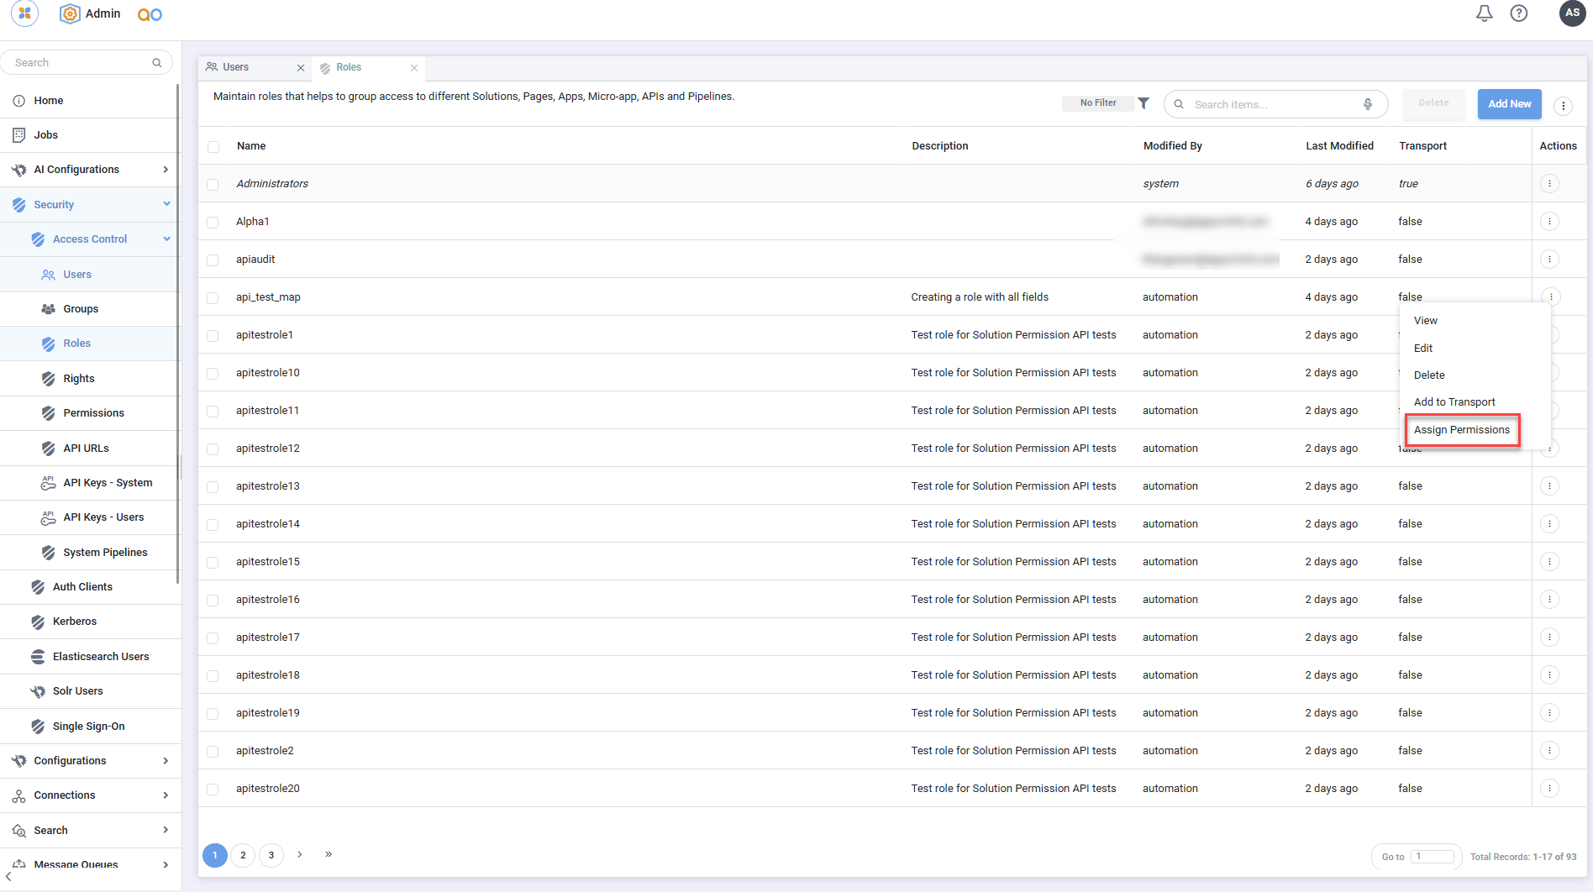Viewport: 1593px width, 892px height.
Task: Check the apitestrole10 row checkbox
Action: tap(213, 373)
